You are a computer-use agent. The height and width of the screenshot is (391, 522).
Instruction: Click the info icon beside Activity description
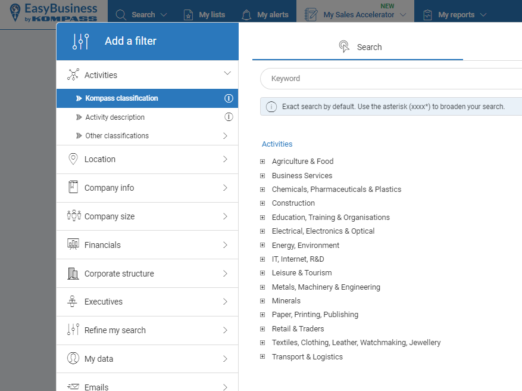coord(229,117)
